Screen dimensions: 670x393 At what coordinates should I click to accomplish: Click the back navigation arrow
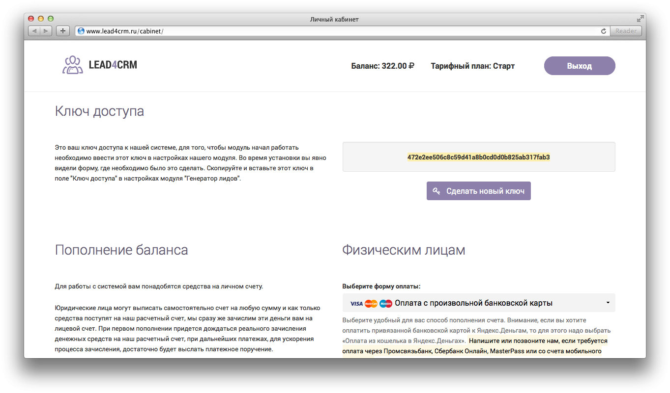pos(33,30)
